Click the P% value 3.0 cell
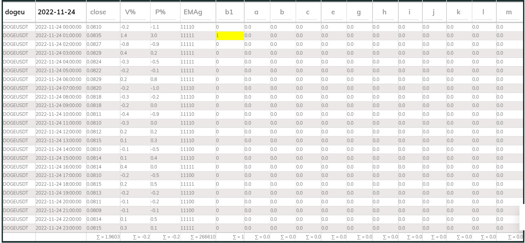525x243 pixels. click(154, 35)
